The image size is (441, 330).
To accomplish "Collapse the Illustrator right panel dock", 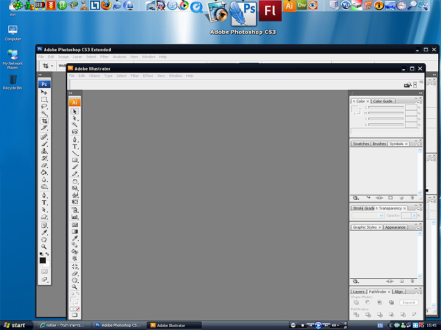I will point(420,93).
